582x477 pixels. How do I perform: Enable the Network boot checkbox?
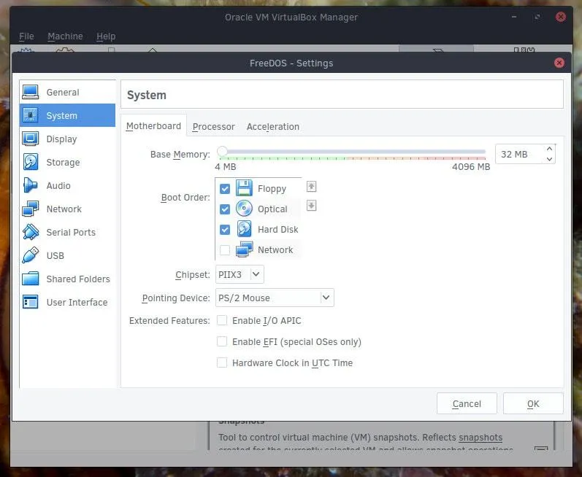point(225,250)
